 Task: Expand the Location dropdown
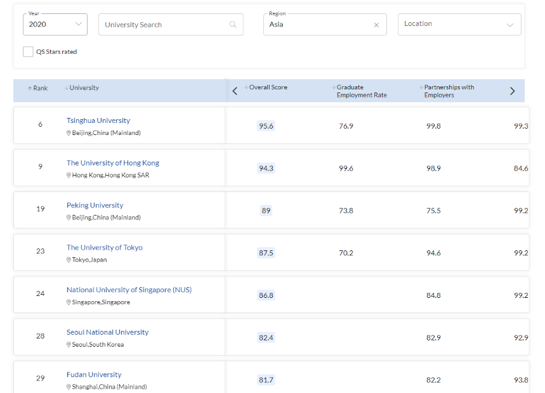pos(459,25)
